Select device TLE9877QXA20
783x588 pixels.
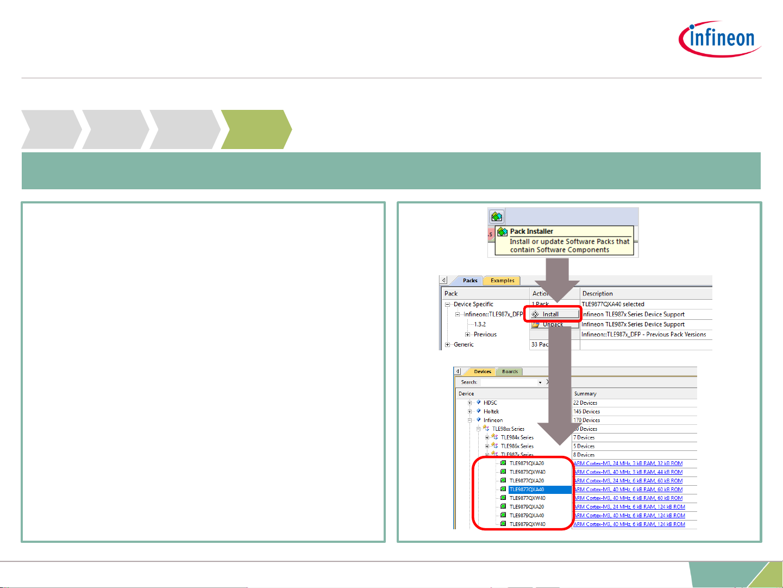(x=527, y=481)
